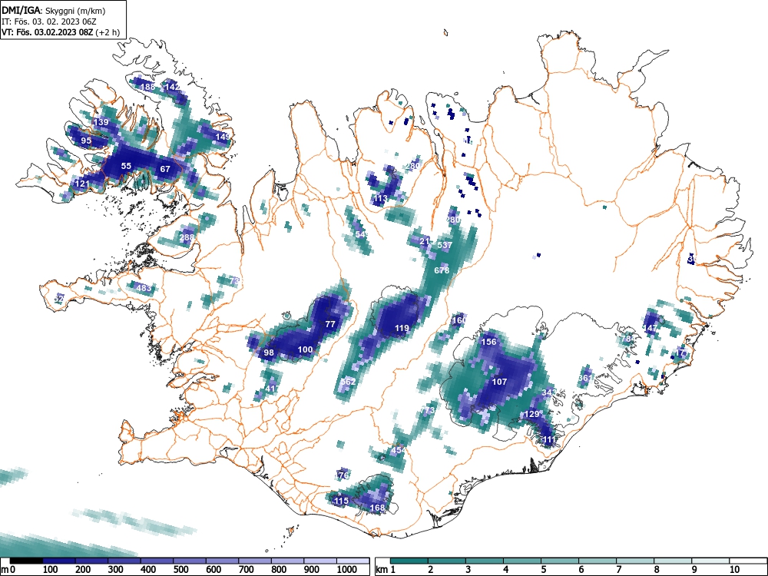Click the map value "147" in the east

[x=650, y=328]
